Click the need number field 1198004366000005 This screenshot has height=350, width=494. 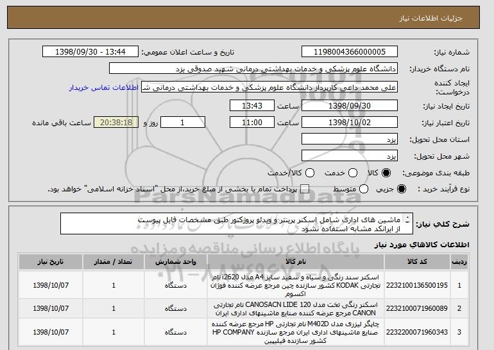pyautogui.click(x=350, y=52)
